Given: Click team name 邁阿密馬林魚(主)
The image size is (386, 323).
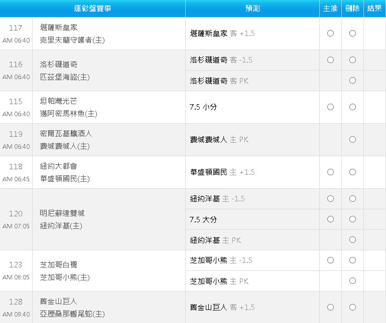Looking at the screenshot, I should pyautogui.click(x=68, y=114).
